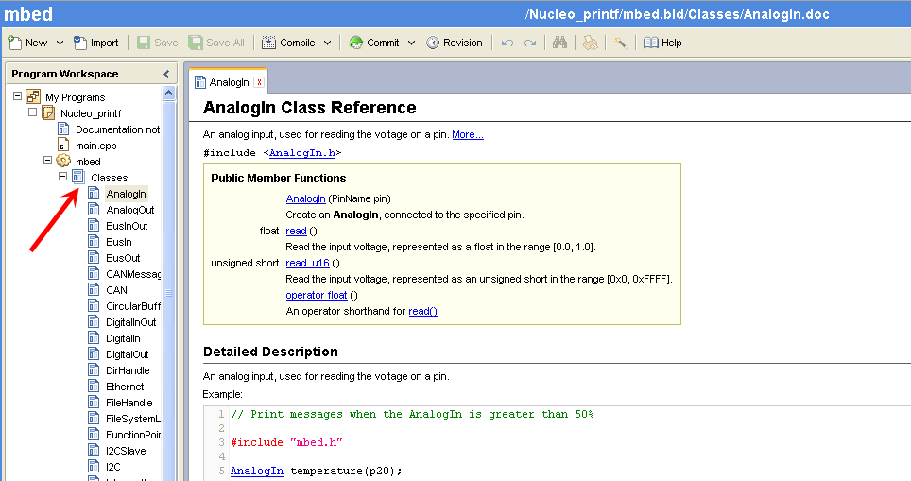Screen dimensions: 911x481
Task: Open the Documentation not file item
Action: (117, 129)
